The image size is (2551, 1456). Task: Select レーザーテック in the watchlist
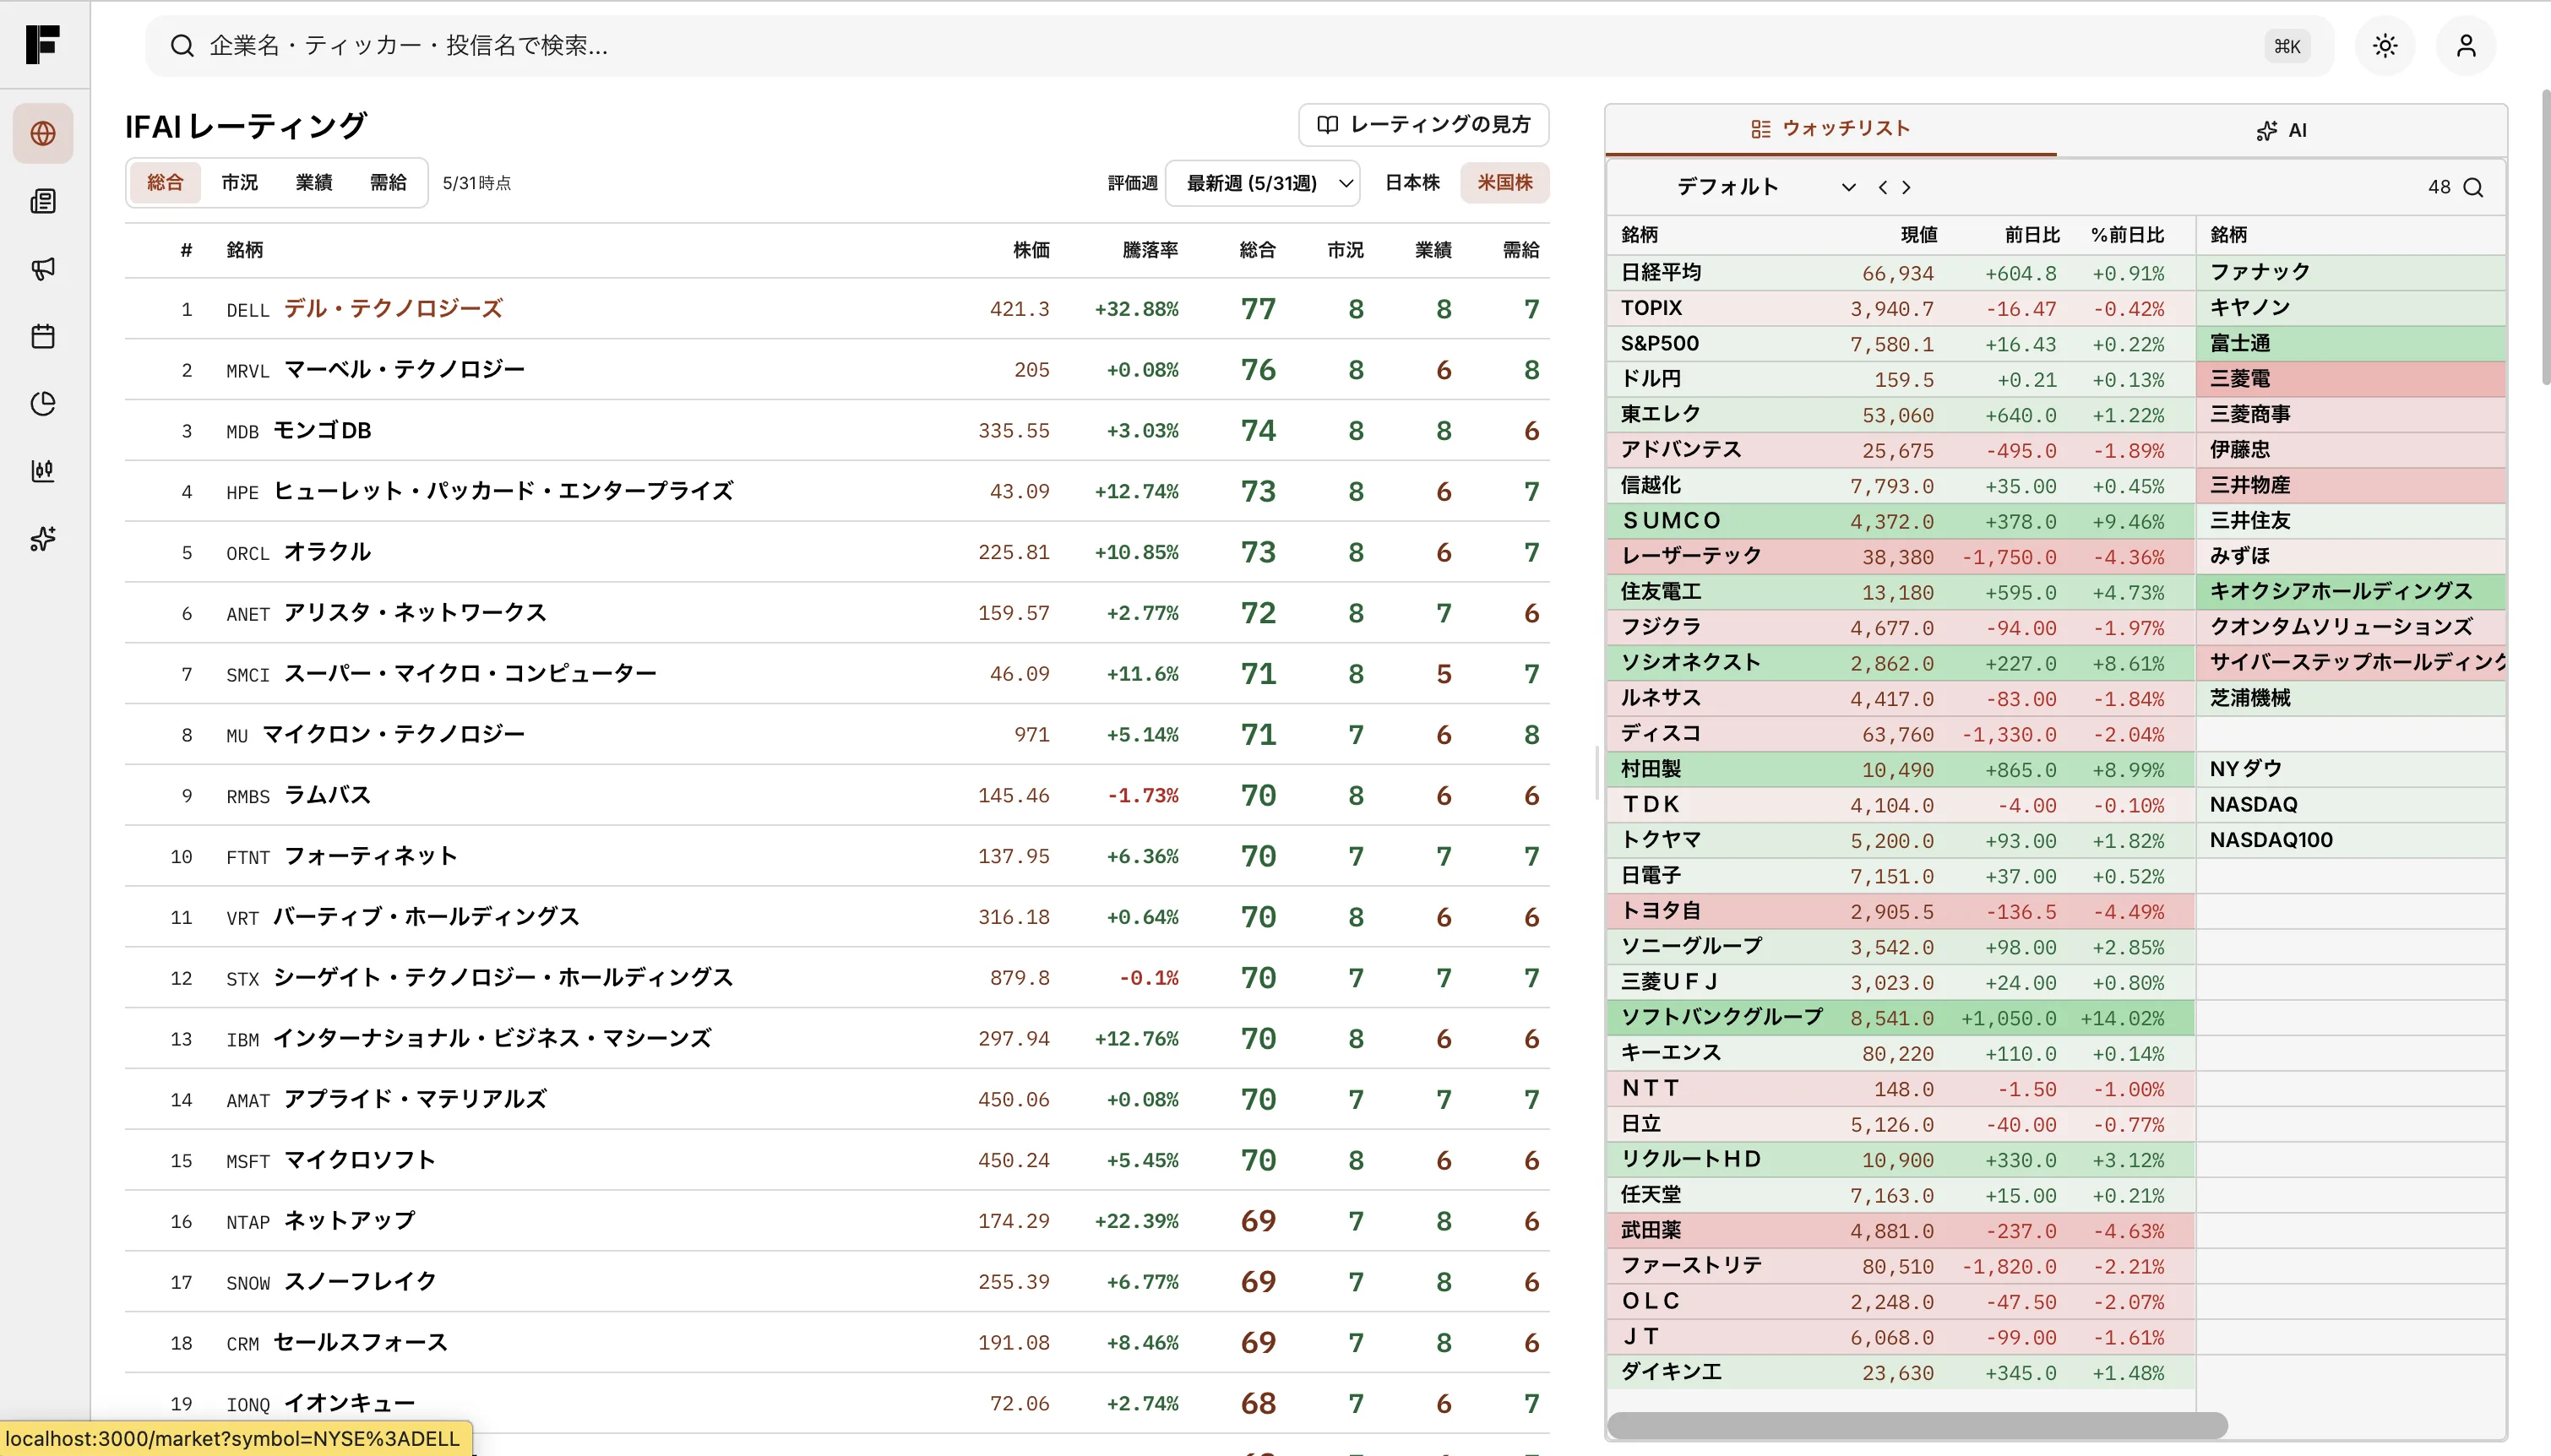[1900, 556]
